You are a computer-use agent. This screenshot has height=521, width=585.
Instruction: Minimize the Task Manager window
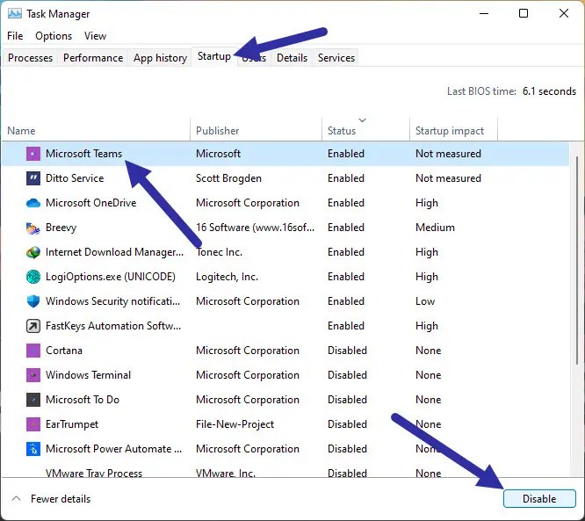tap(484, 13)
